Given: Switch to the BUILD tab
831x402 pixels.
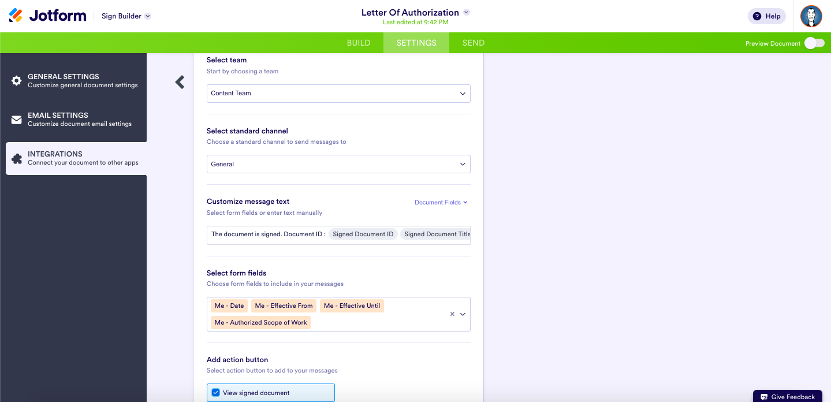Looking at the screenshot, I should (359, 43).
